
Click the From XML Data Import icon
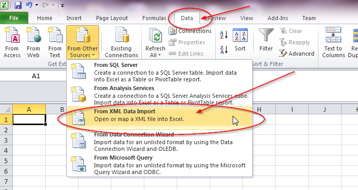coord(78,118)
